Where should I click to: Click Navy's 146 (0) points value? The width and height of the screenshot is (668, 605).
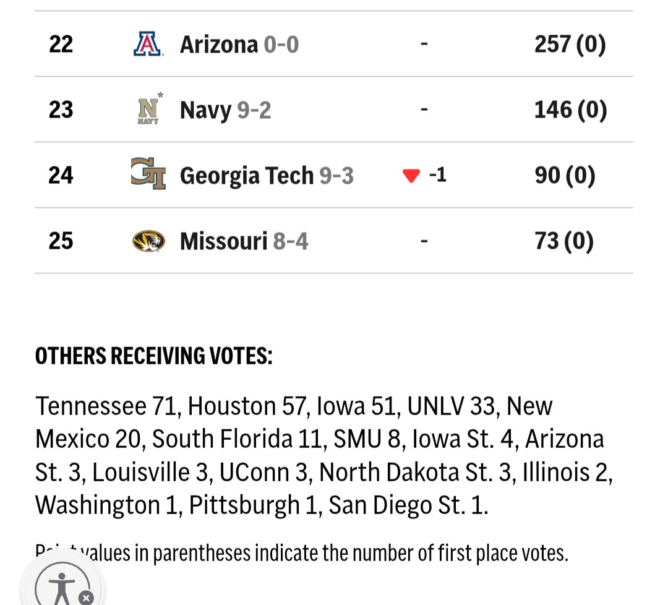pos(570,110)
